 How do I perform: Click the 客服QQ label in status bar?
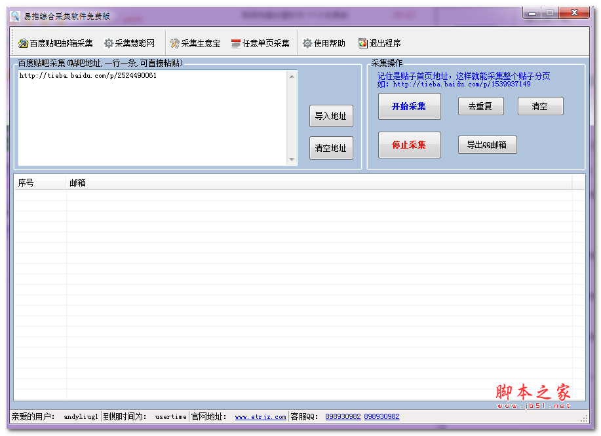[x=304, y=416]
